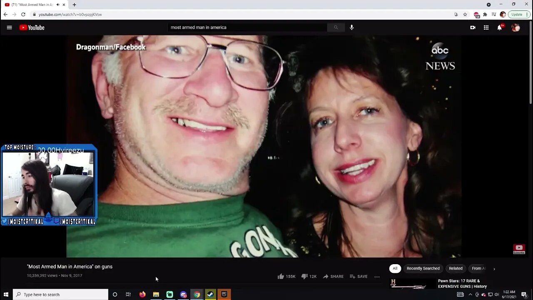
Task: Close the Most Armed Man tab
Action: click(x=64, y=5)
